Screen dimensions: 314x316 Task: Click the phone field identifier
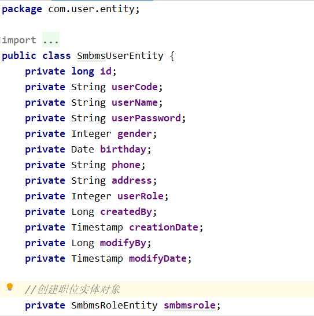tap(126, 165)
